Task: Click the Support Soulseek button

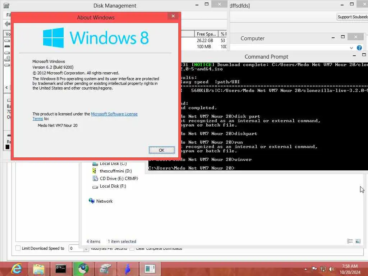Action: coord(352,17)
